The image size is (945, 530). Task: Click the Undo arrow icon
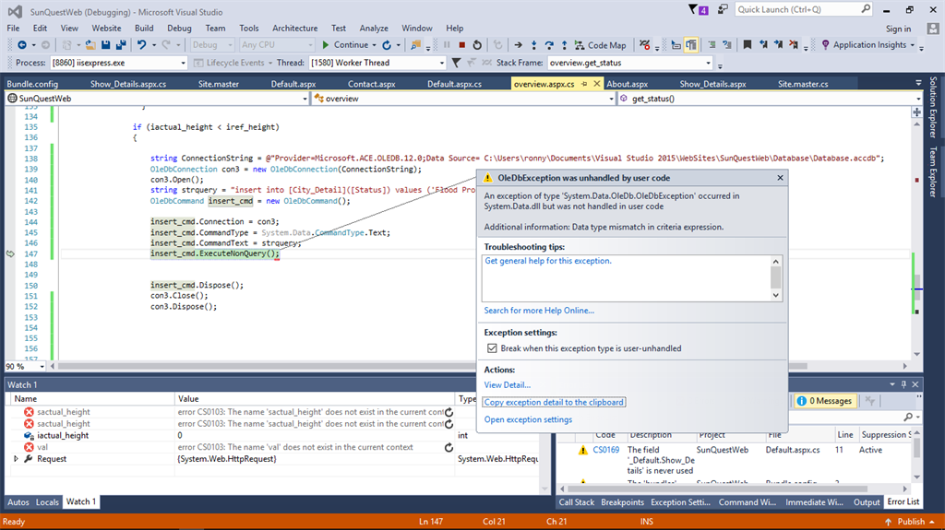coord(141,45)
